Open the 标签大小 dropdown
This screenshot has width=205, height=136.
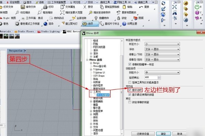click(162, 44)
